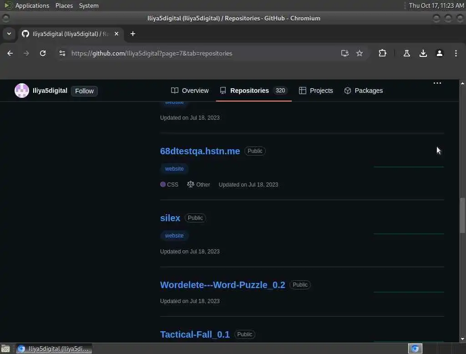Image resolution: width=466 pixels, height=354 pixels.
Task: Click the Projects table icon
Action: (303, 91)
